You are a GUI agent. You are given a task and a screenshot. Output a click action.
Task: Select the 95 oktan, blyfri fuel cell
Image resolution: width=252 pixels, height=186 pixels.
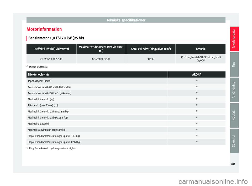click(201, 59)
